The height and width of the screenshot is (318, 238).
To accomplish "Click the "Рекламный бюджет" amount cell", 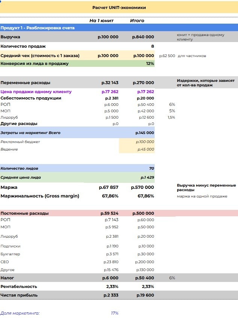I will [x=145, y=142].
